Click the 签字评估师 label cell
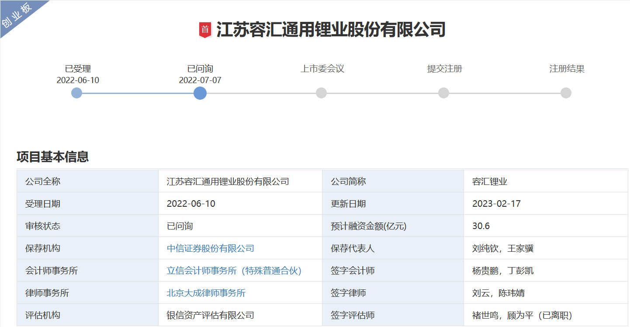 (x=393, y=315)
